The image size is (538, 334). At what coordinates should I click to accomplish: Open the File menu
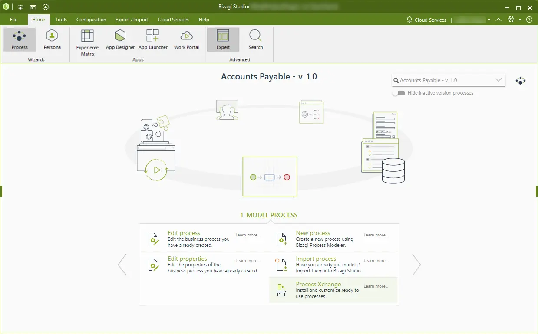tap(13, 20)
